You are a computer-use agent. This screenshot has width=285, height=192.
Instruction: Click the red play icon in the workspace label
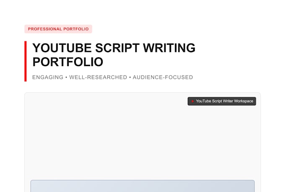pyautogui.click(x=193, y=101)
